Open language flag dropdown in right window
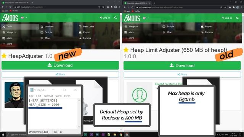The image size is (244, 137). click(x=146, y=18)
